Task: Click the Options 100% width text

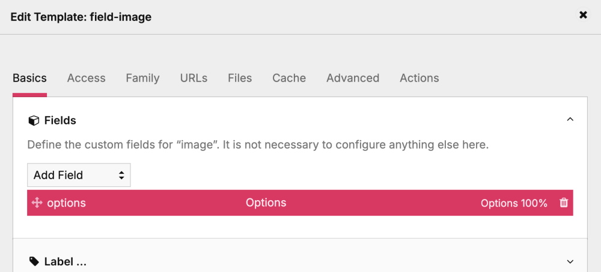Action: [x=514, y=203]
